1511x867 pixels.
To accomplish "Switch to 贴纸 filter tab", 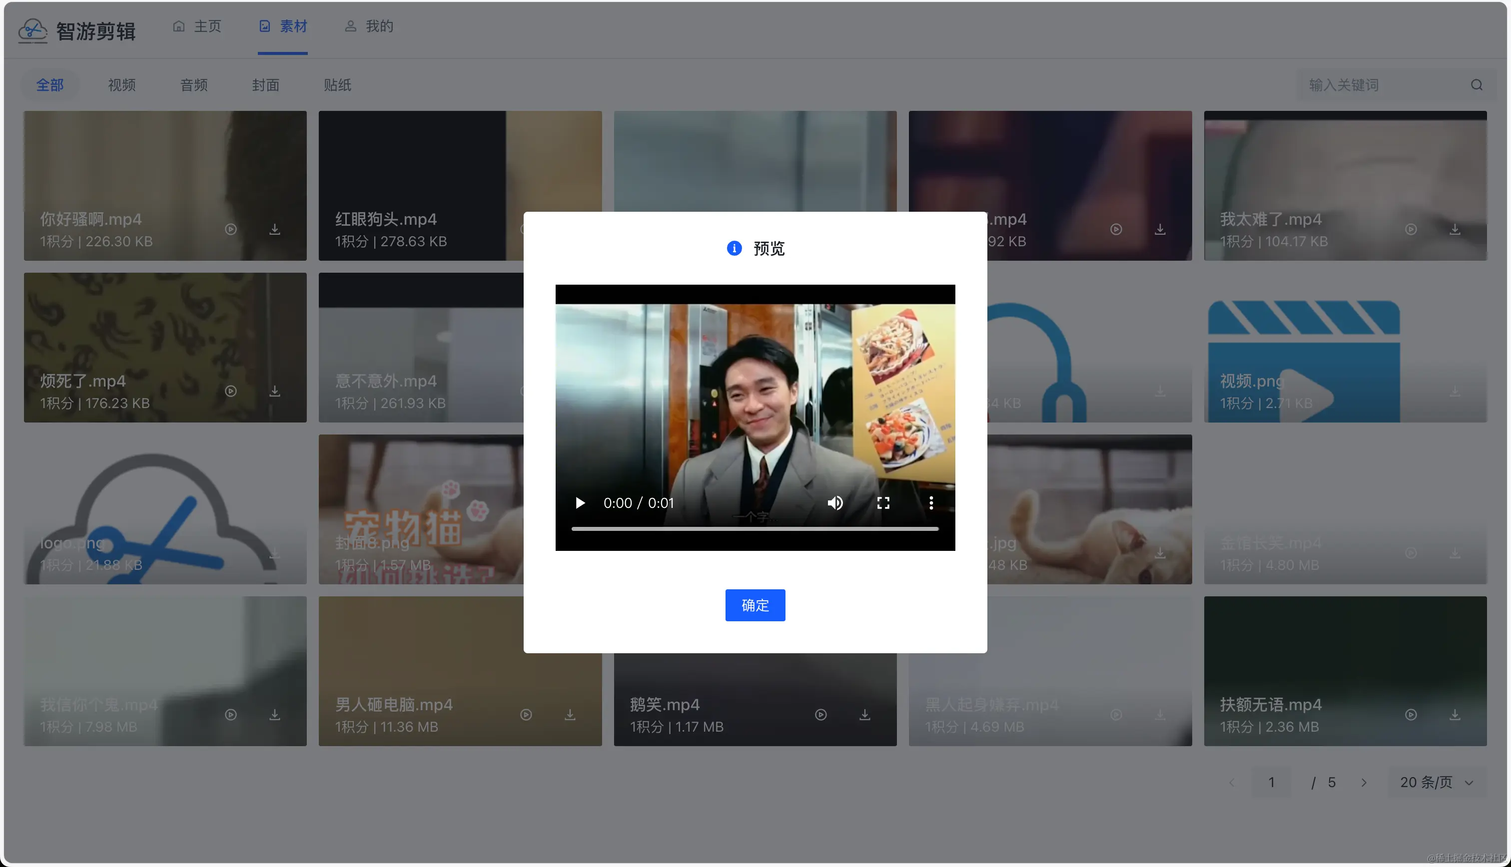I will [x=337, y=85].
